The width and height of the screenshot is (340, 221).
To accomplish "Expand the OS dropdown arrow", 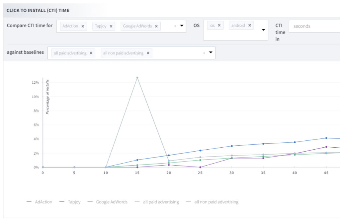I will coord(263,30).
